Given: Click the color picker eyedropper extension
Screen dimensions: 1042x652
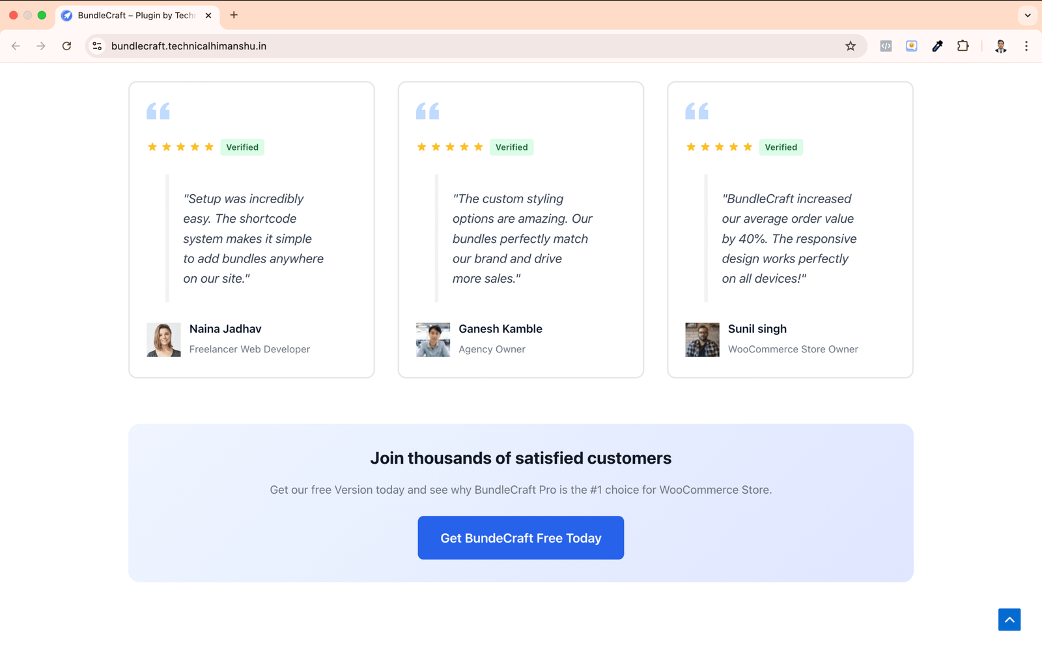Looking at the screenshot, I should 937,46.
